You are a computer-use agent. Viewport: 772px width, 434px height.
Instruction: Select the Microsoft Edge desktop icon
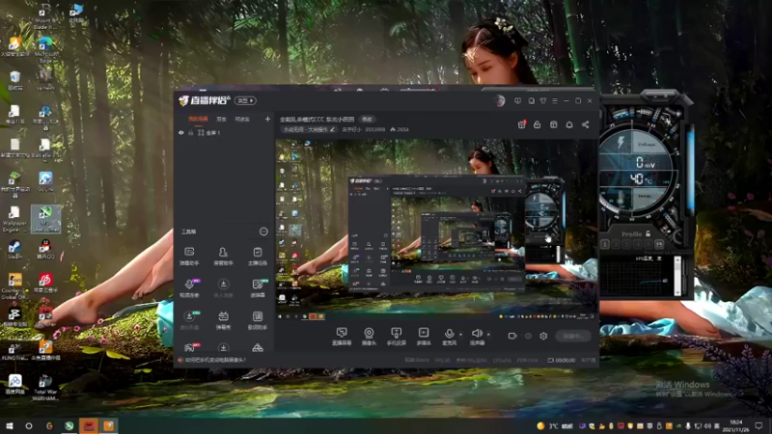[45, 50]
